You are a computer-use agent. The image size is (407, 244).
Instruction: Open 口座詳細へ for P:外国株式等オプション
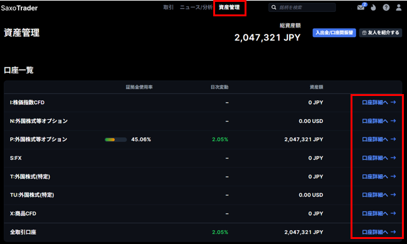coord(379,139)
